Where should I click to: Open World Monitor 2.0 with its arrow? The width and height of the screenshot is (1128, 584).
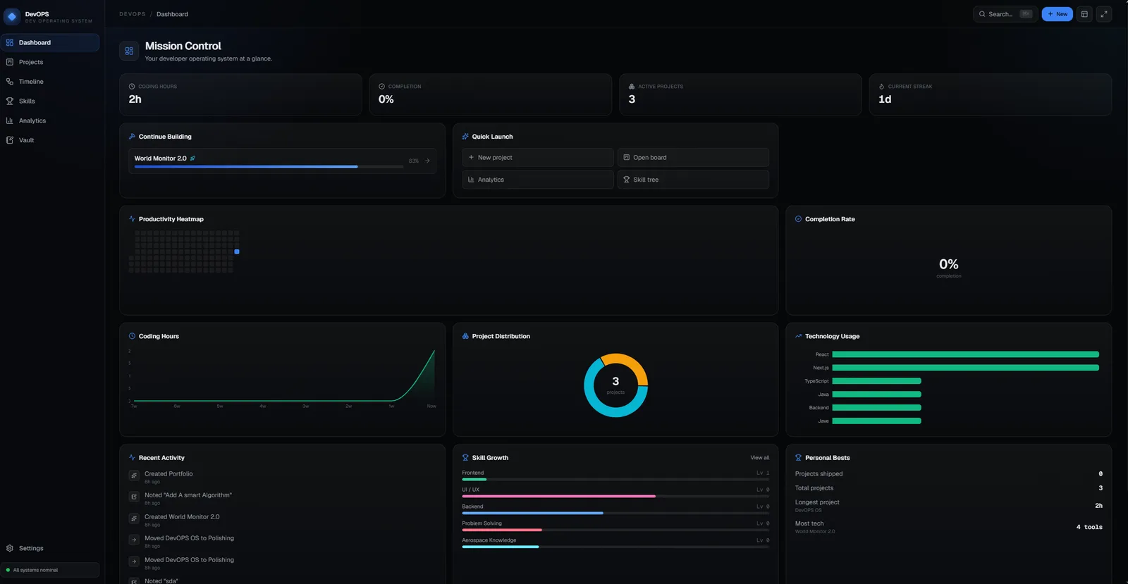pos(427,161)
